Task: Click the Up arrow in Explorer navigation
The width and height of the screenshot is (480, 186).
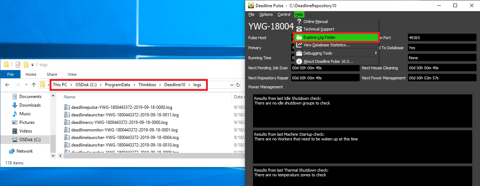Action: click(x=34, y=85)
